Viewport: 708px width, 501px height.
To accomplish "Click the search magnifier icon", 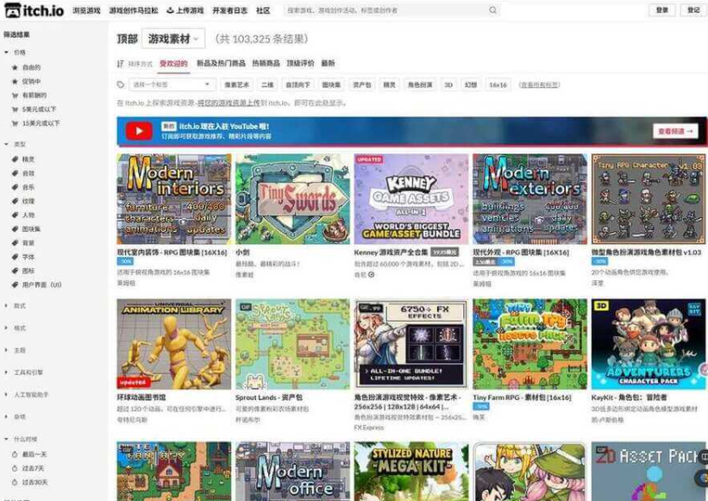I will point(492,10).
